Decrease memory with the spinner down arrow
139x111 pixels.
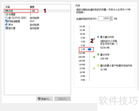tap(111, 20)
